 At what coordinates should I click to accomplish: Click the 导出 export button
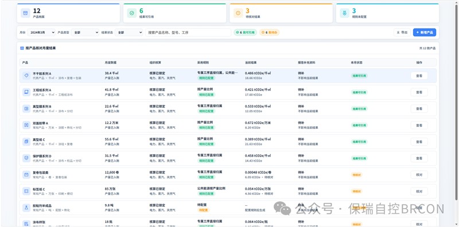tap(402, 33)
